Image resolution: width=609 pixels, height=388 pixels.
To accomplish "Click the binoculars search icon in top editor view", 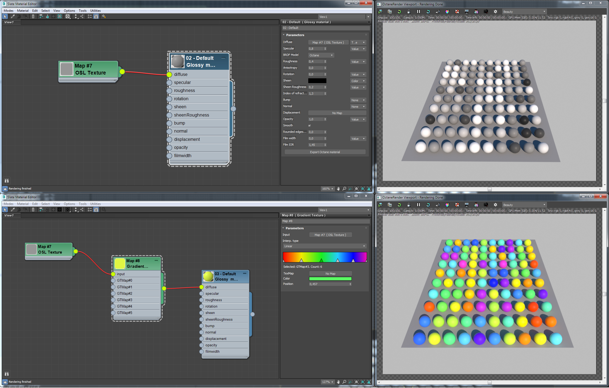I will [7, 181].
